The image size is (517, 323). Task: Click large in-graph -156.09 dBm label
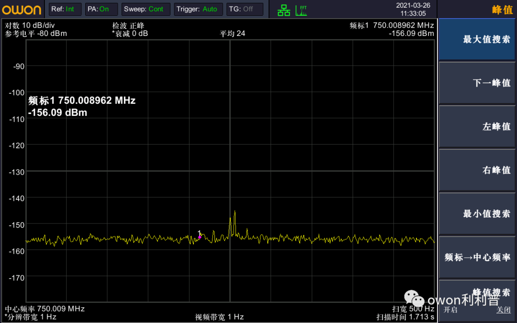pos(58,112)
